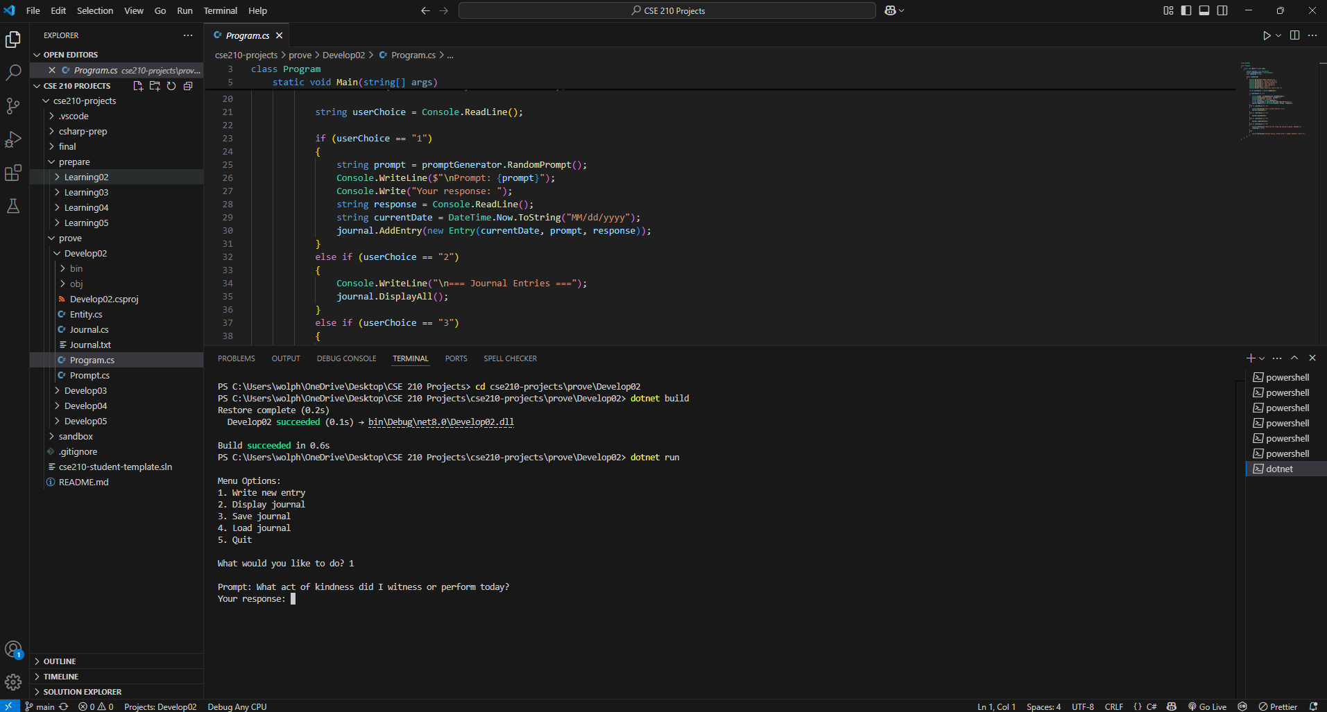Click the CSE 210 Projects search box
The height and width of the screenshot is (712, 1327).
click(x=667, y=10)
